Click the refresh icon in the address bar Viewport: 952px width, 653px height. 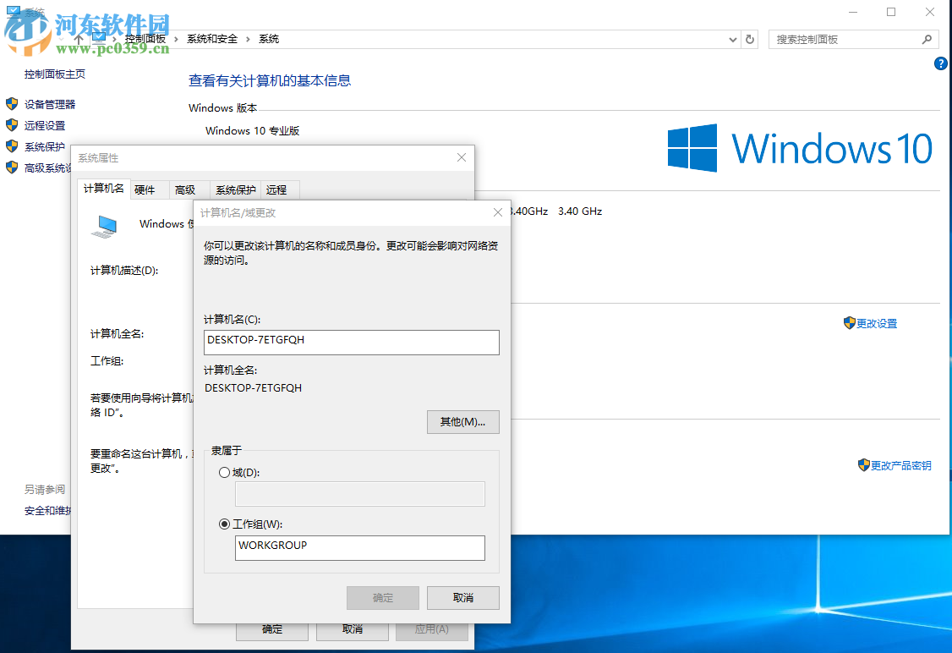click(751, 39)
